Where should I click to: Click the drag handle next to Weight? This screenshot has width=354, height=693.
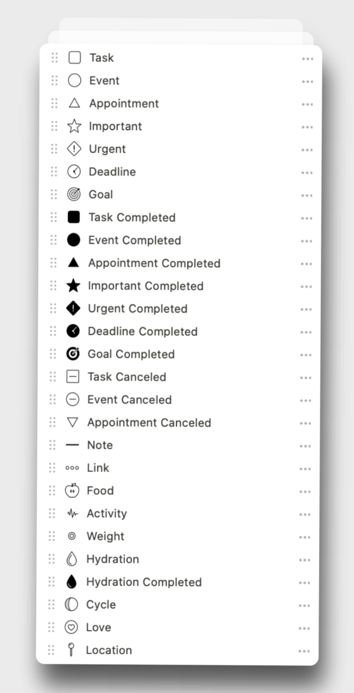[x=53, y=536]
